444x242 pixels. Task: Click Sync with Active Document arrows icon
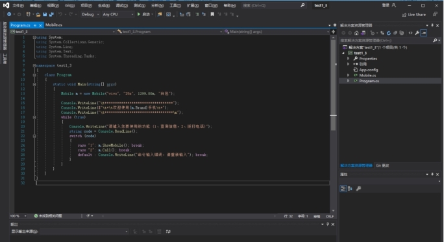382,33
